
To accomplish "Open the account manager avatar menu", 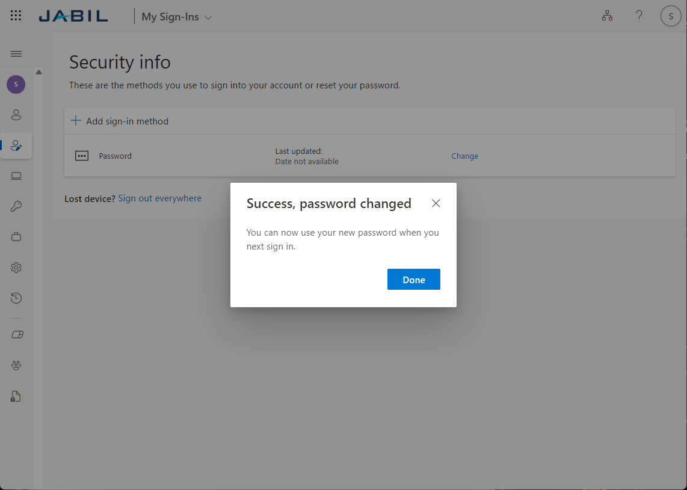I will 670,16.
